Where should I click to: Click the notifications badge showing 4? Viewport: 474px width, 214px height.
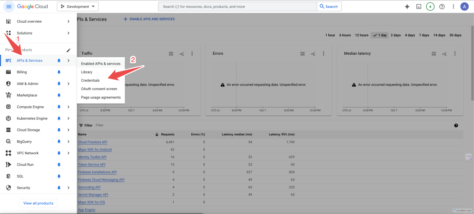430,7
